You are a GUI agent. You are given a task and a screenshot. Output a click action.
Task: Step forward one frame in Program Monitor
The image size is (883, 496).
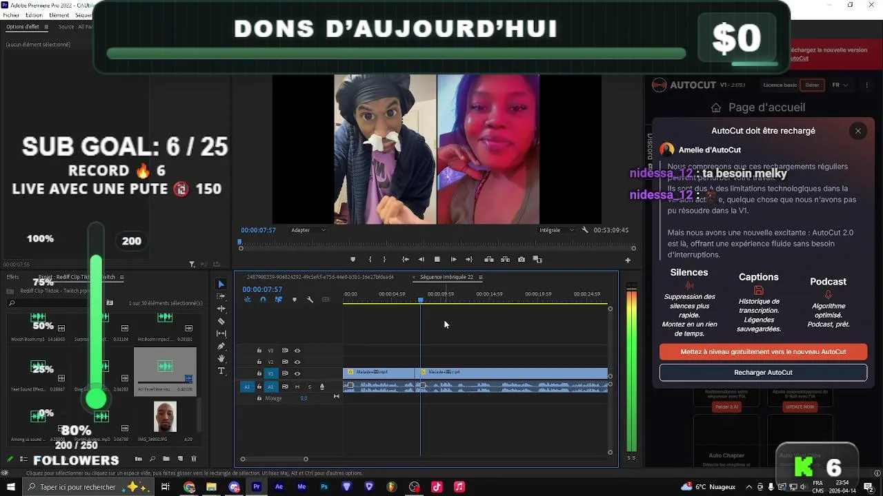(x=453, y=260)
